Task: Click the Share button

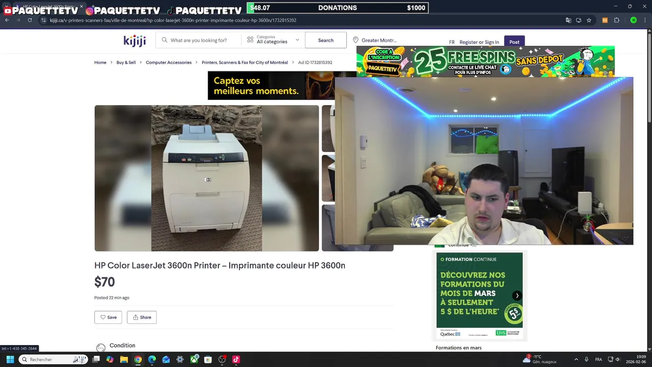Action: [x=142, y=317]
